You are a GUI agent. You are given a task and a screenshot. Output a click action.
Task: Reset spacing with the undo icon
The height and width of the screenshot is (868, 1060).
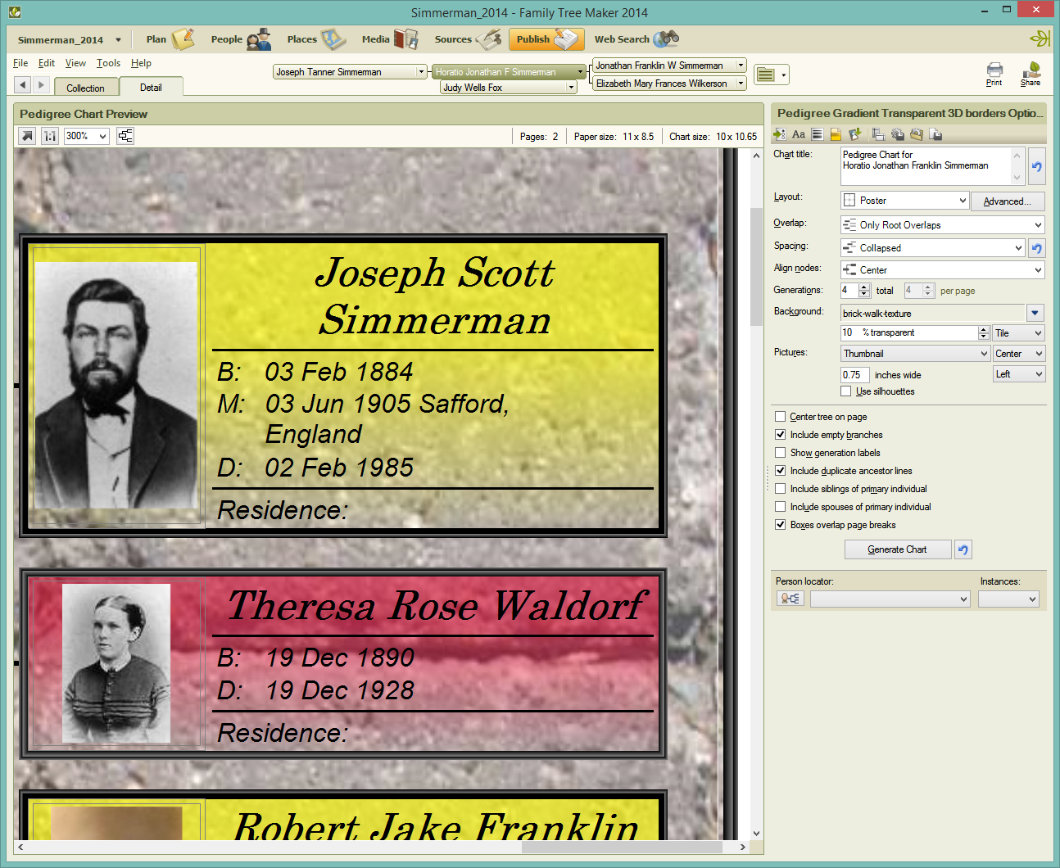point(1036,248)
